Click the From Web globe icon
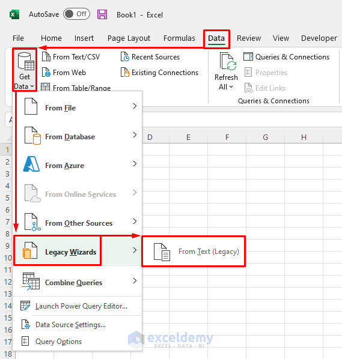342x359 pixels. pos(46,72)
